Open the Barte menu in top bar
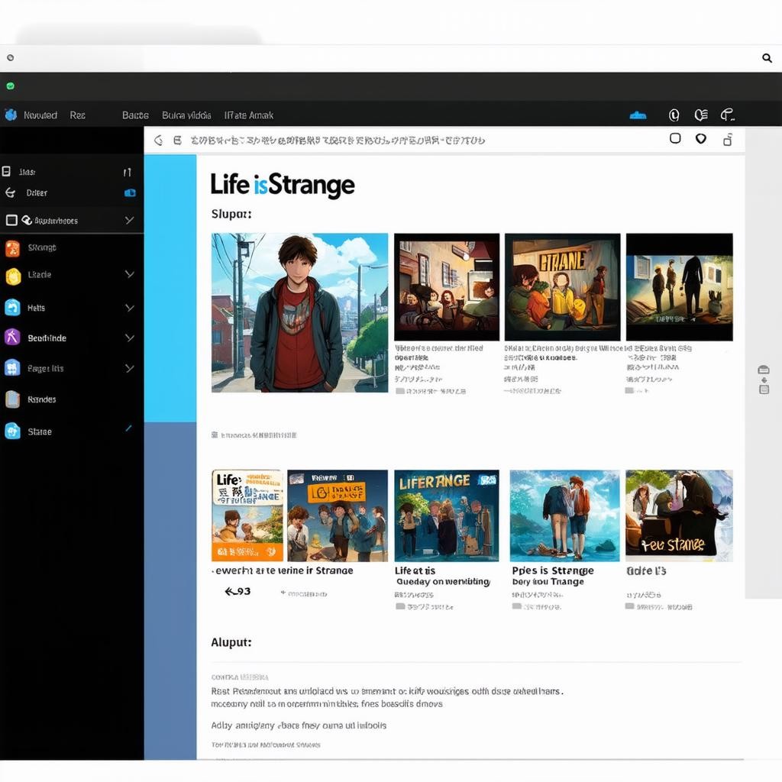The height and width of the screenshot is (782, 782). [135, 115]
